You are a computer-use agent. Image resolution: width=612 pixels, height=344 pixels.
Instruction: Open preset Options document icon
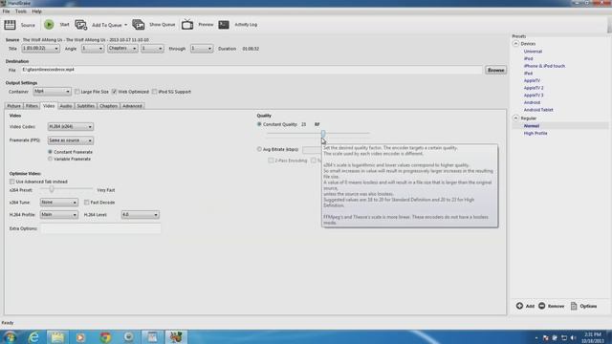pyautogui.click(x=574, y=306)
